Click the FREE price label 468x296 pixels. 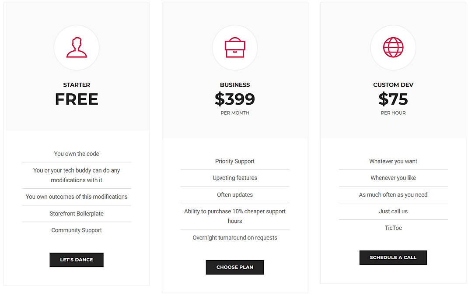pyautogui.click(x=77, y=99)
